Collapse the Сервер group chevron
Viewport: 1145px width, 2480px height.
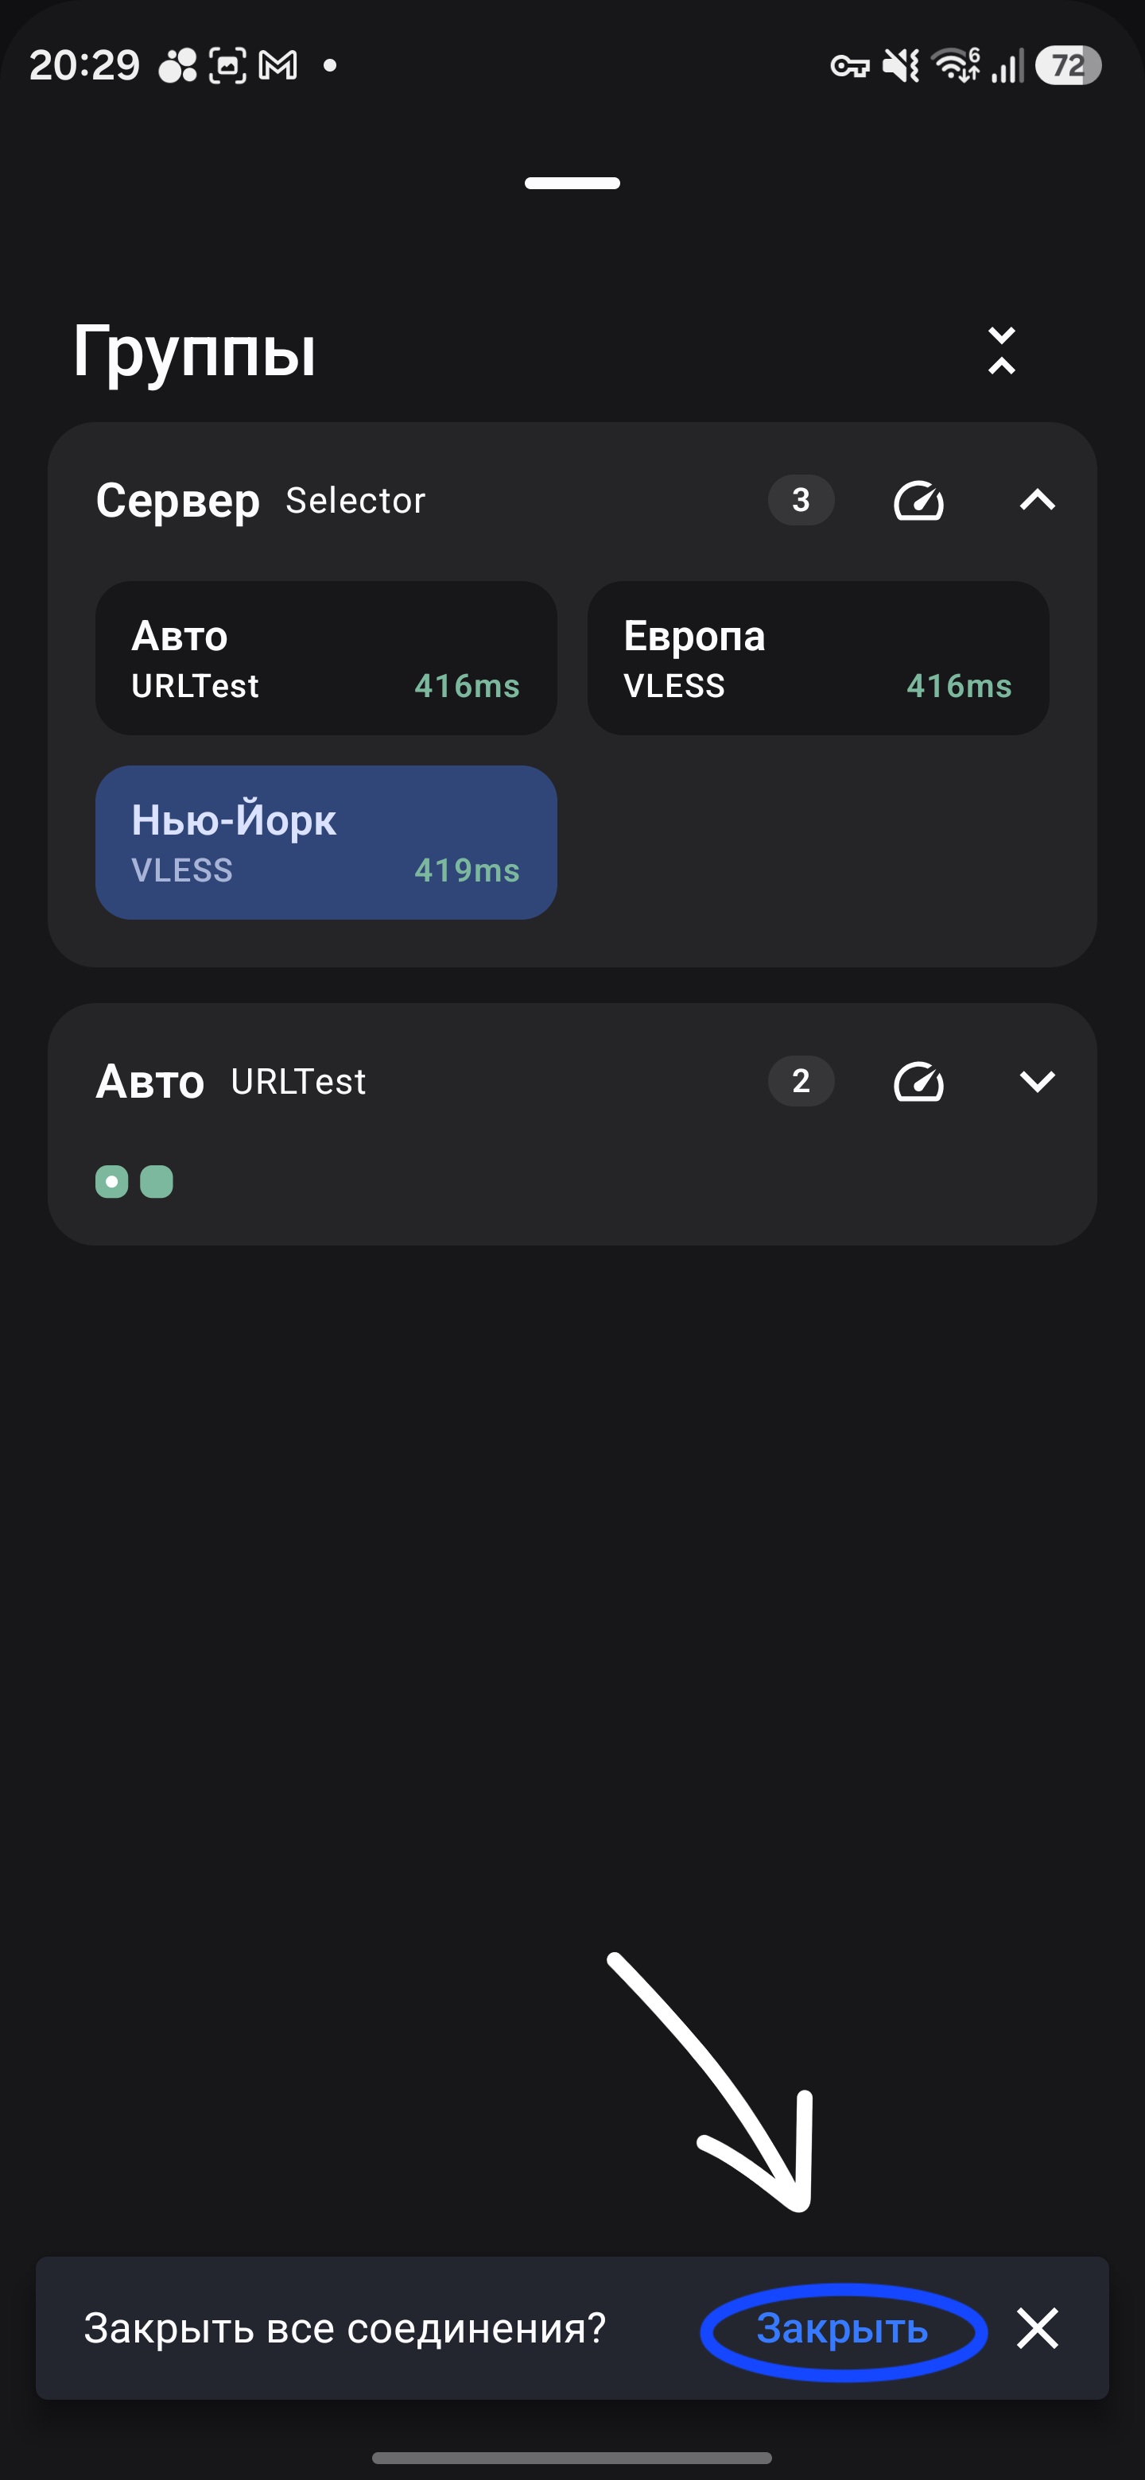pos(1037,501)
